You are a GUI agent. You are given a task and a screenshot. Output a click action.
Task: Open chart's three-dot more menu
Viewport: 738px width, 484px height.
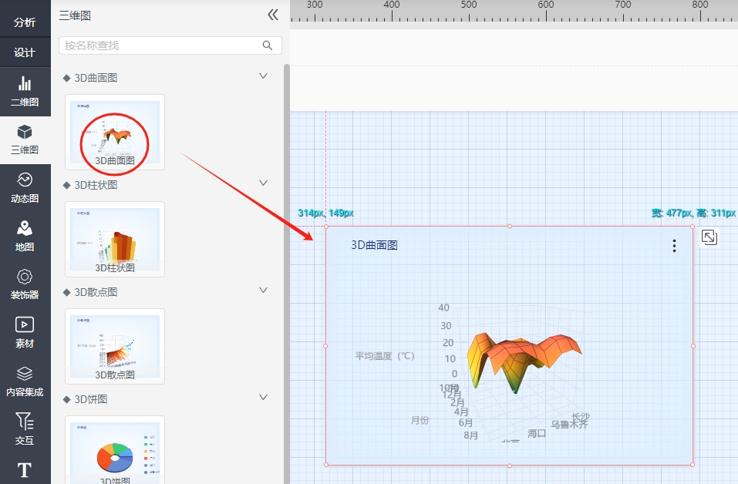(674, 246)
